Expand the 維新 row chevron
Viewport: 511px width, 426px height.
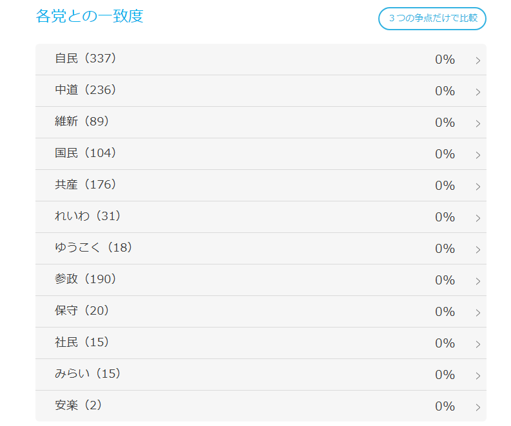(x=477, y=124)
